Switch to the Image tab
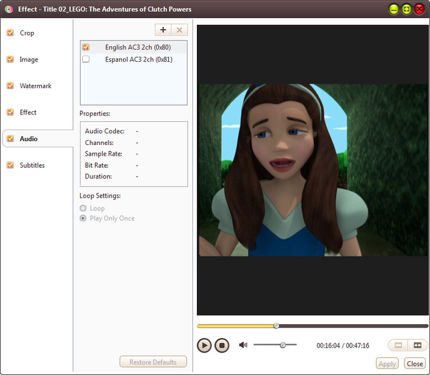The height and width of the screenshot is (375, 430). click(x=29, y=60)
